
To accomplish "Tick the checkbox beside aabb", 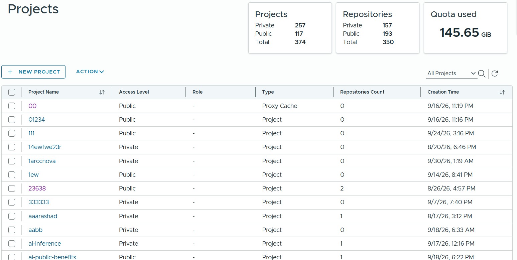I will coord(12,230).
